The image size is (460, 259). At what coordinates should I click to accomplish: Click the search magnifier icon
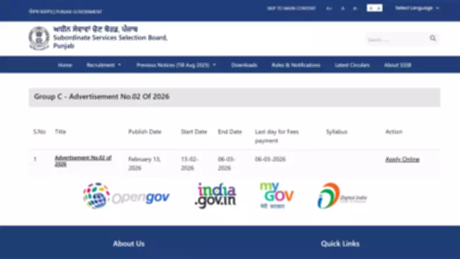(432, 39)
